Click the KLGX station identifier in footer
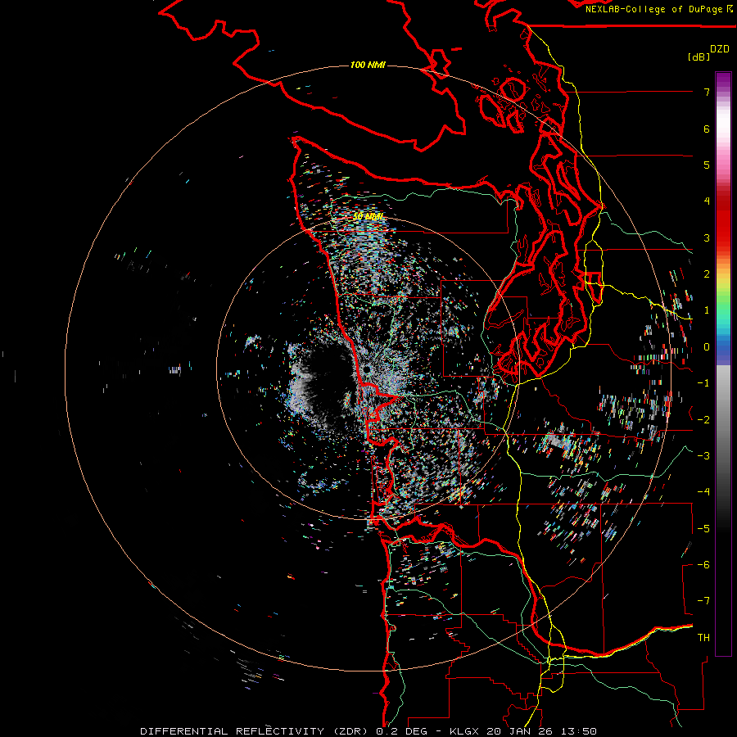This screenshot has width=737, height=737. pos(465,731)
